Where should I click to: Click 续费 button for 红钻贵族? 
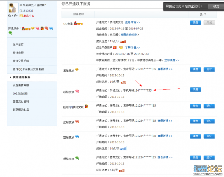196,121
